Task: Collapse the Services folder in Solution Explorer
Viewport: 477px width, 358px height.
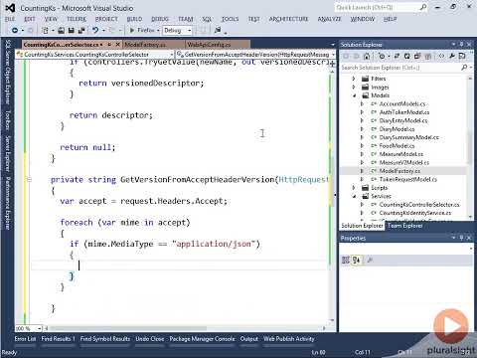Action: [354, 196]
